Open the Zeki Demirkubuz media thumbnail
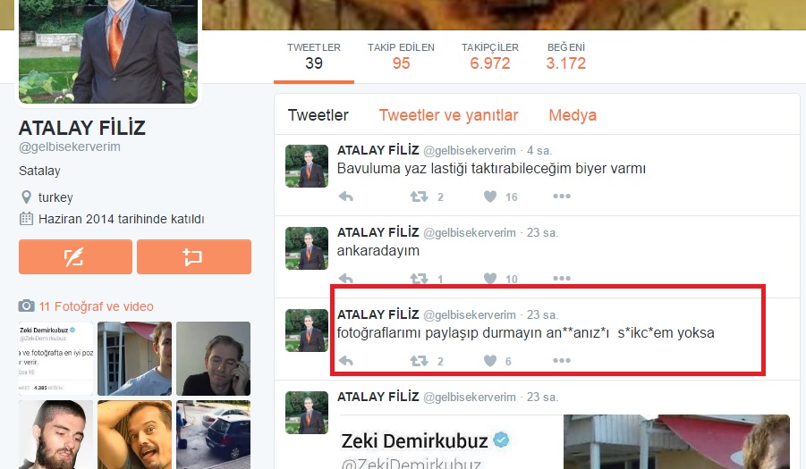This screenshot has height=469, width=806. click(56, 358)
